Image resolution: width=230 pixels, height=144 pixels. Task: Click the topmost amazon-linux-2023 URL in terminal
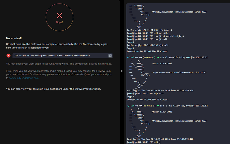point(179,12)
